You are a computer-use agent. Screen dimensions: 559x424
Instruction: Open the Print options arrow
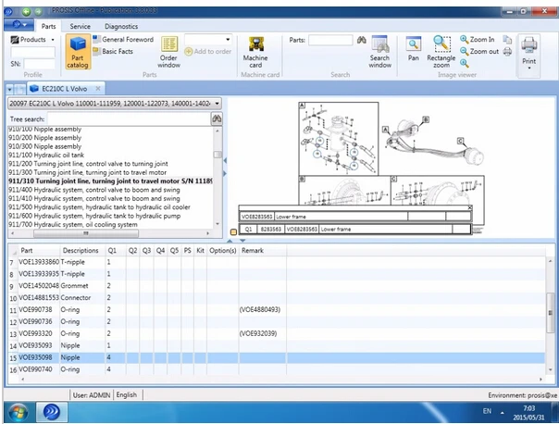coord(529,69)
